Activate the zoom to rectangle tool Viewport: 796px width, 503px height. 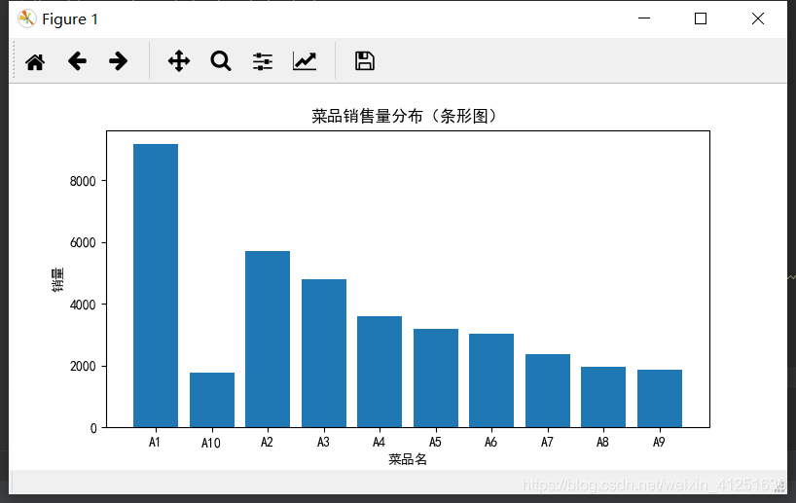[x=221, y=61]
